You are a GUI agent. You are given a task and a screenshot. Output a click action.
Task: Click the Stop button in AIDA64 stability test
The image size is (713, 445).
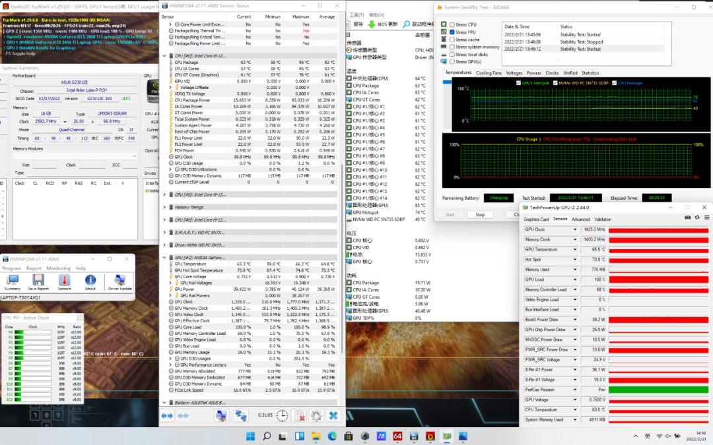pos(480,215)
